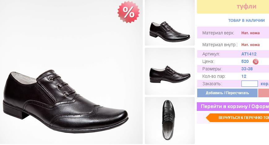
Task: Select the middle shoe thumbnail
Action: tap(170, 71)
